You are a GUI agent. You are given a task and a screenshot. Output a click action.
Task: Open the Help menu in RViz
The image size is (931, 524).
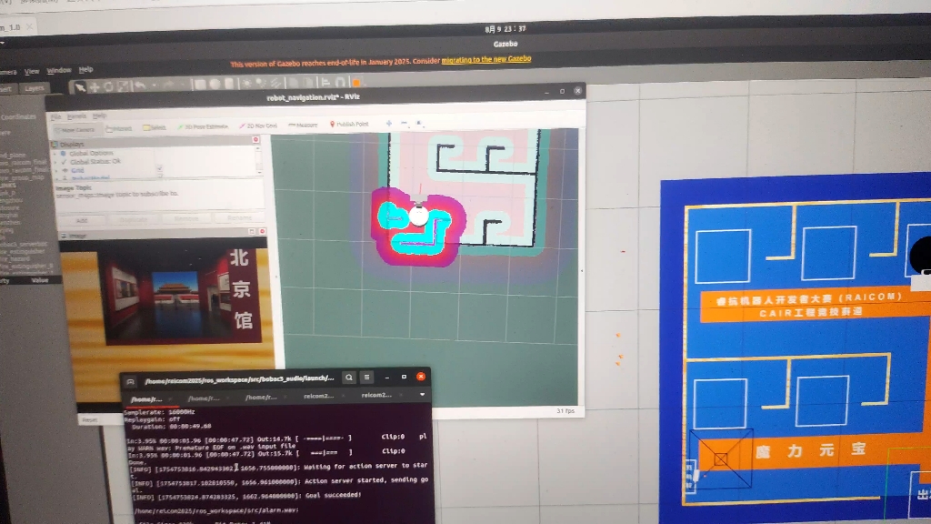coord(100,116)
